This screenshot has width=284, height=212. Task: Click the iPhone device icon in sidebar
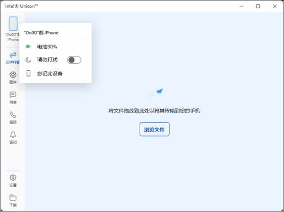13,24
